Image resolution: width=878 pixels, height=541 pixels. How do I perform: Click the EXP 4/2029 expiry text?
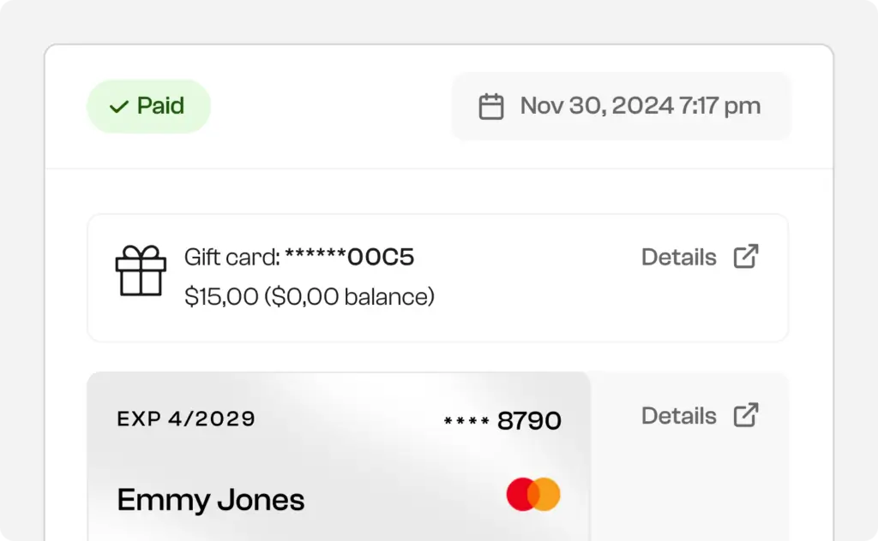coord(186,419)
